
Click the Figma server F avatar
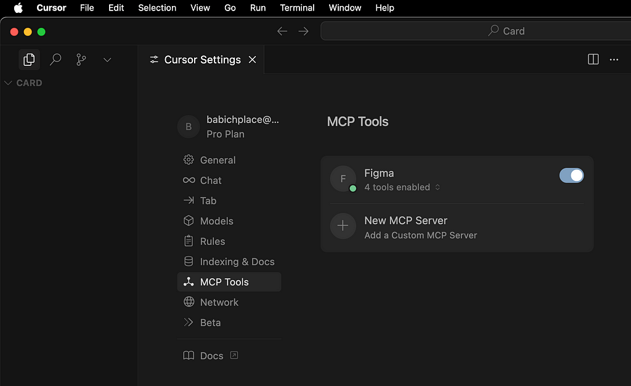point(343,179)
